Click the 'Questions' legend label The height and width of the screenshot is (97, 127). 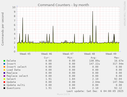[14, 88]
